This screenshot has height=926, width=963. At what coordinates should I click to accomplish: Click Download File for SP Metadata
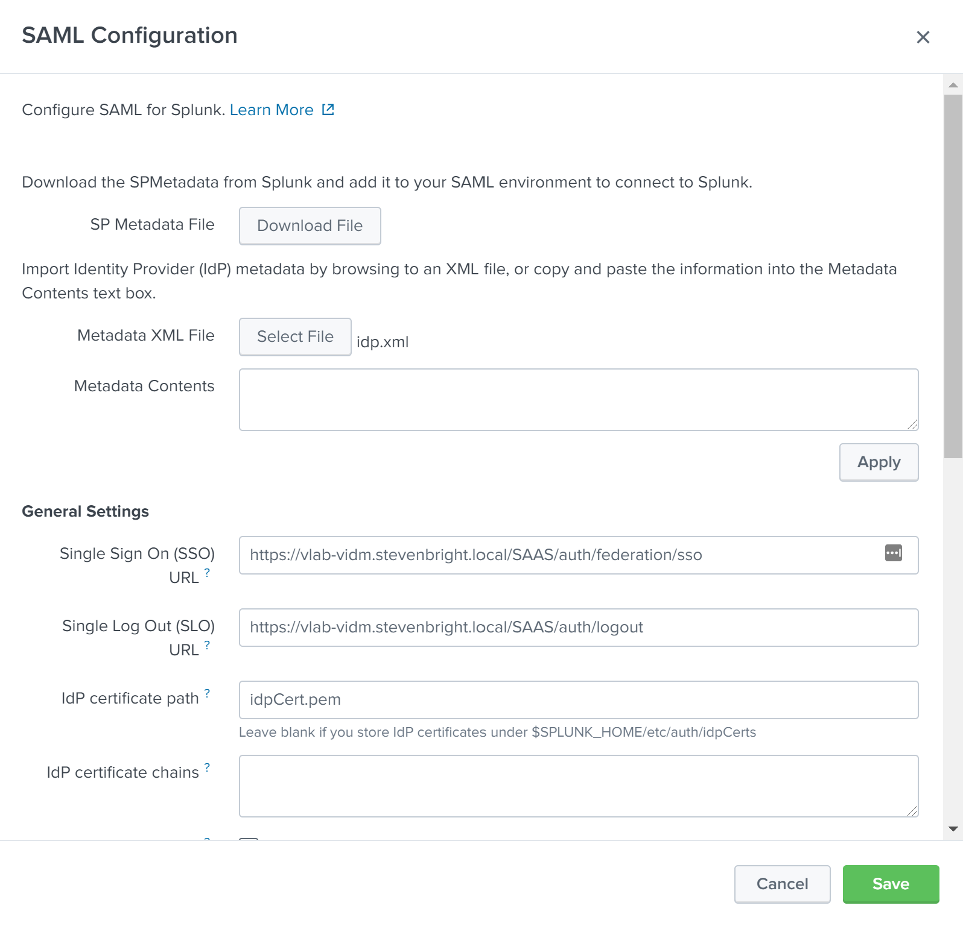[310, 225]
